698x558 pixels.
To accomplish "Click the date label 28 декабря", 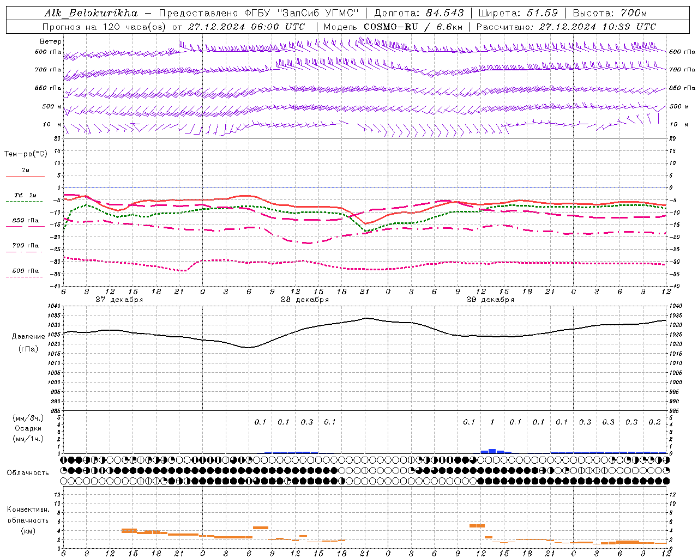I will [x=305, y=300].
